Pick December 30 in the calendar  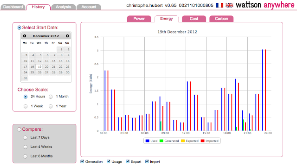coord(67,72)
